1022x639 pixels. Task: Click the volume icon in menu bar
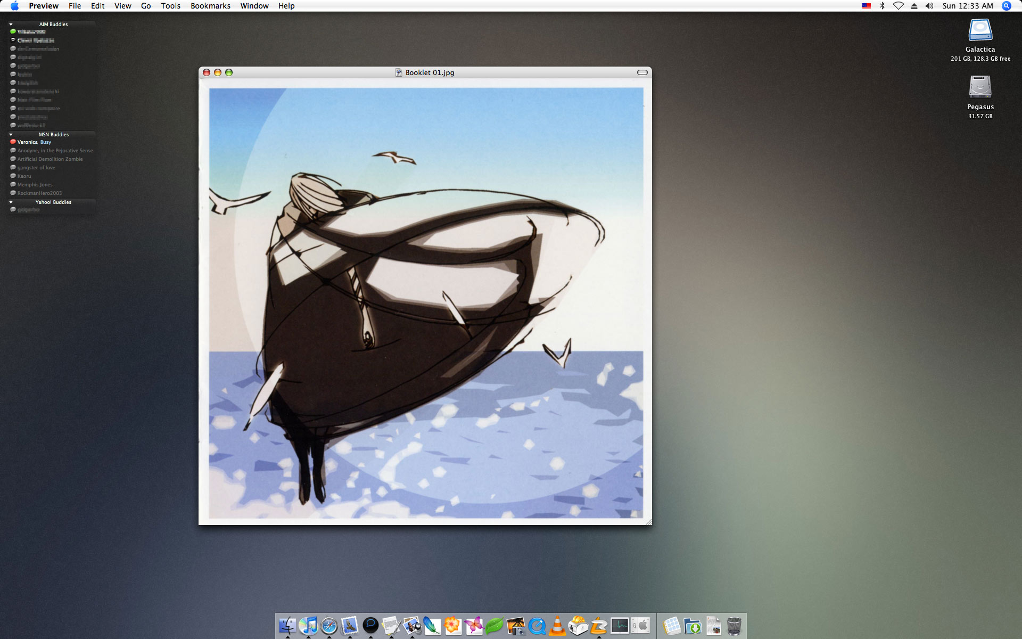click(x=929, y=6)
